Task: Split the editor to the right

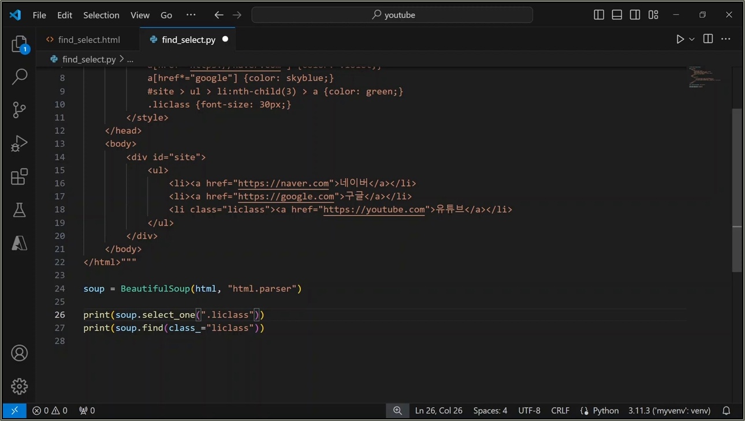Action: [x=708, y=39]
